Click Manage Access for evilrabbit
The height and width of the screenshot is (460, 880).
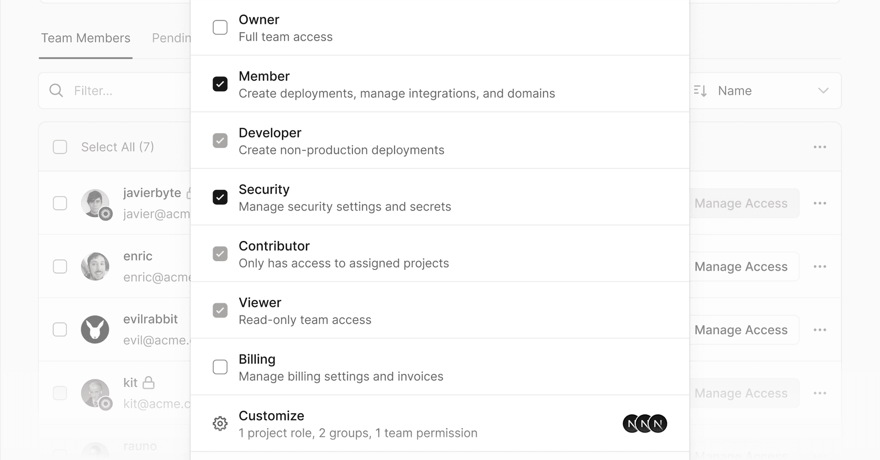741,330
